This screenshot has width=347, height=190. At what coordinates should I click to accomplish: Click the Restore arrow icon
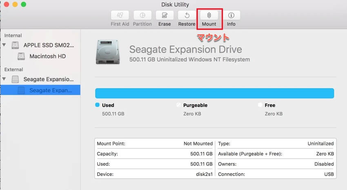pyautogui.click(x=187, y=15)
